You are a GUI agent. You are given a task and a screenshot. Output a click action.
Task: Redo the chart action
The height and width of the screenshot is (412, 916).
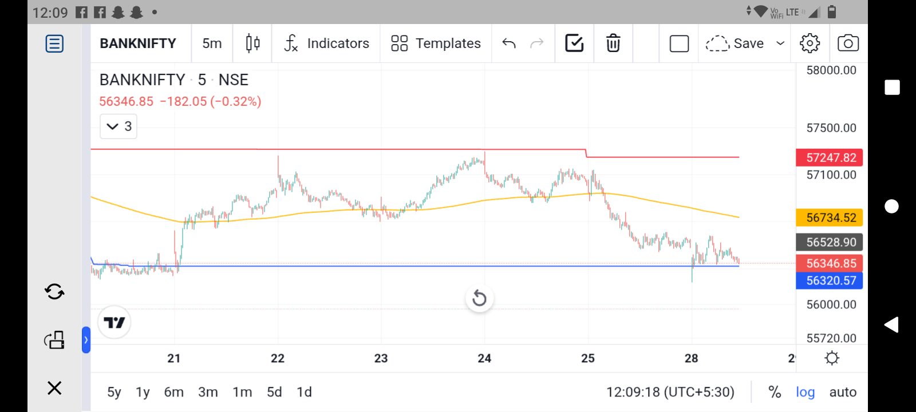tap(536, 43)
